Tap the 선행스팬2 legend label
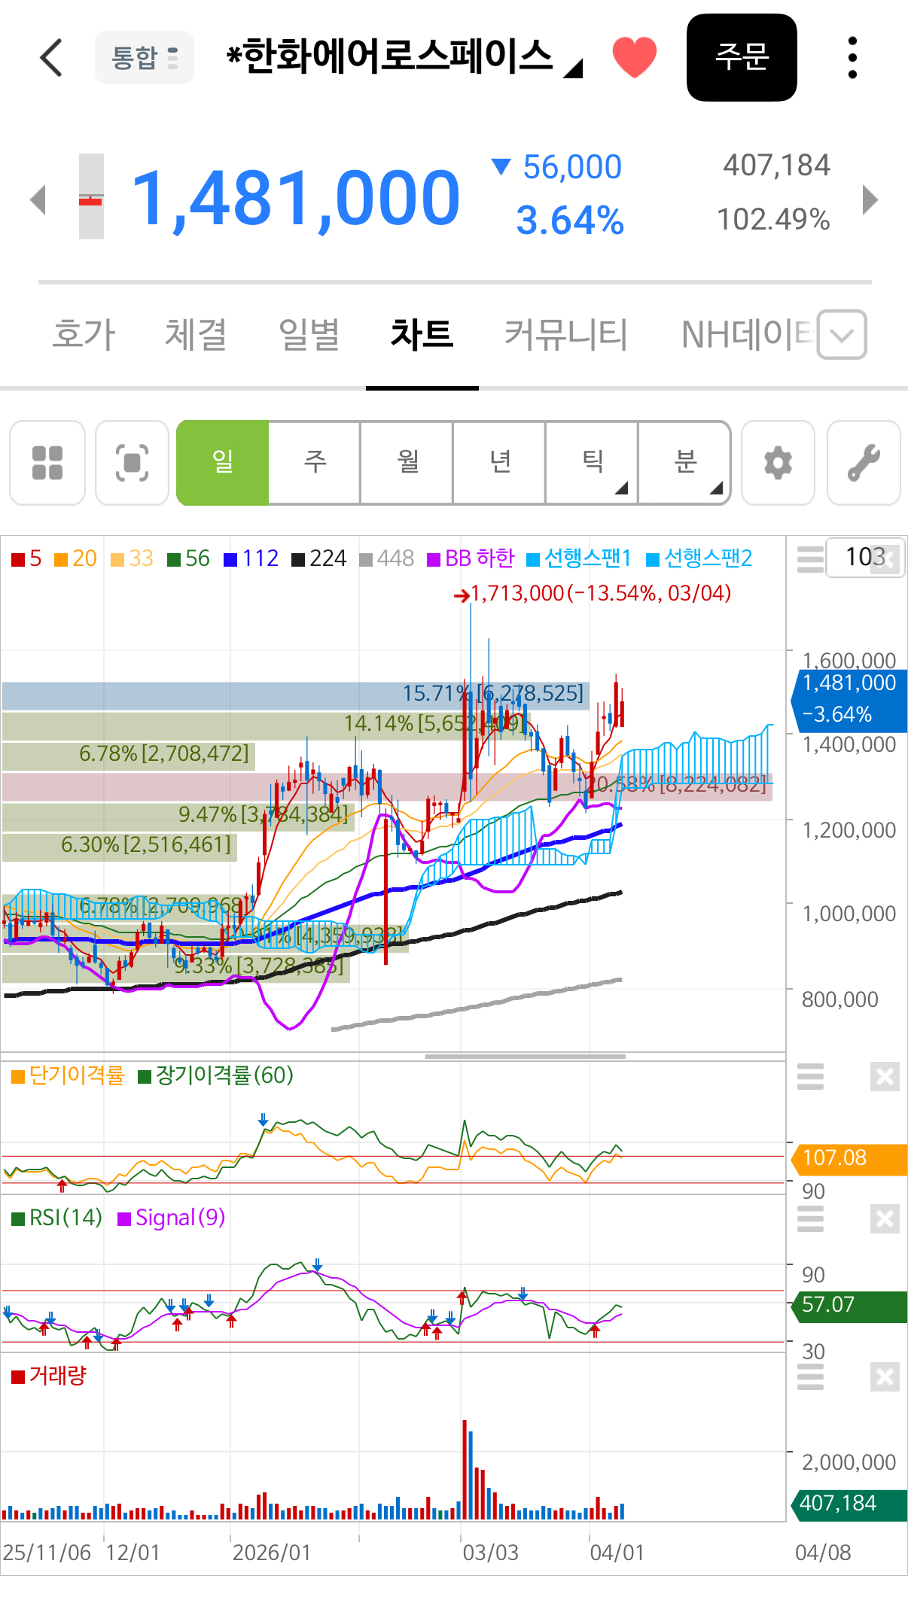 [x=699, y=558]
